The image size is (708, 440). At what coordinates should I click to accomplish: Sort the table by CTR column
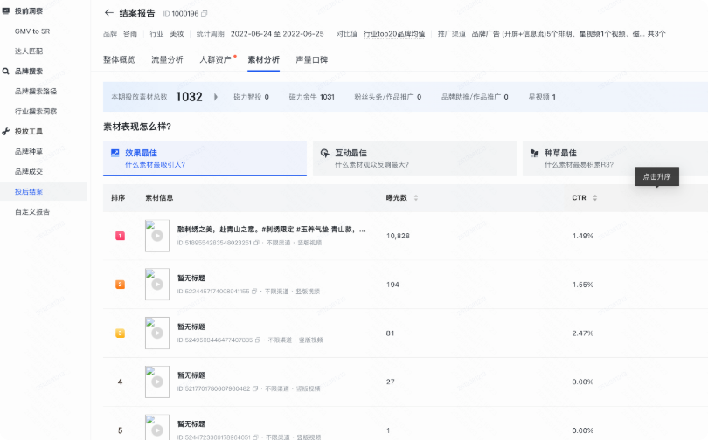click(595, 198)
